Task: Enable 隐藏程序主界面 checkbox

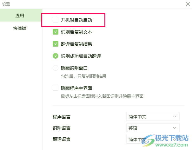Action: [56, 88]
